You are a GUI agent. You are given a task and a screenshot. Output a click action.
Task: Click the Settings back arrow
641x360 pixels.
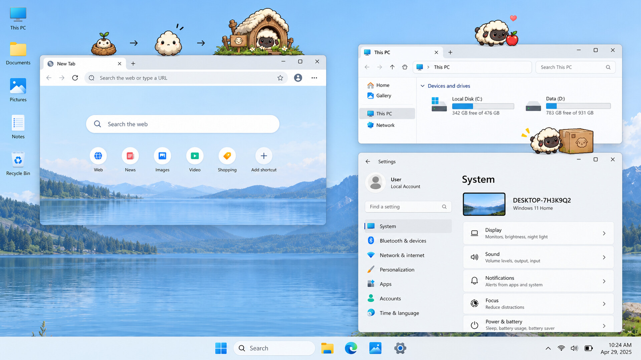(368, 161)
